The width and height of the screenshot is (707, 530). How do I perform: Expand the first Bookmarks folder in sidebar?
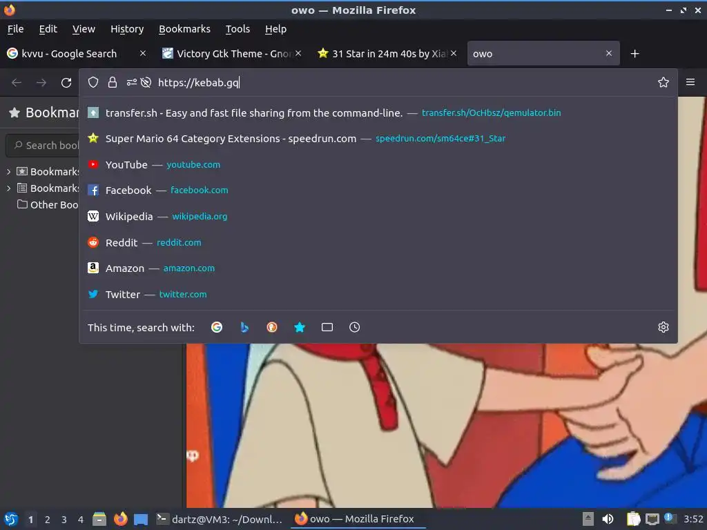(8, 172)
